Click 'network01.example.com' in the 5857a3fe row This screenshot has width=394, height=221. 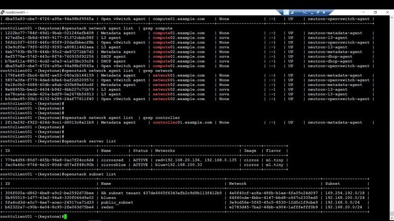point(179,80)
